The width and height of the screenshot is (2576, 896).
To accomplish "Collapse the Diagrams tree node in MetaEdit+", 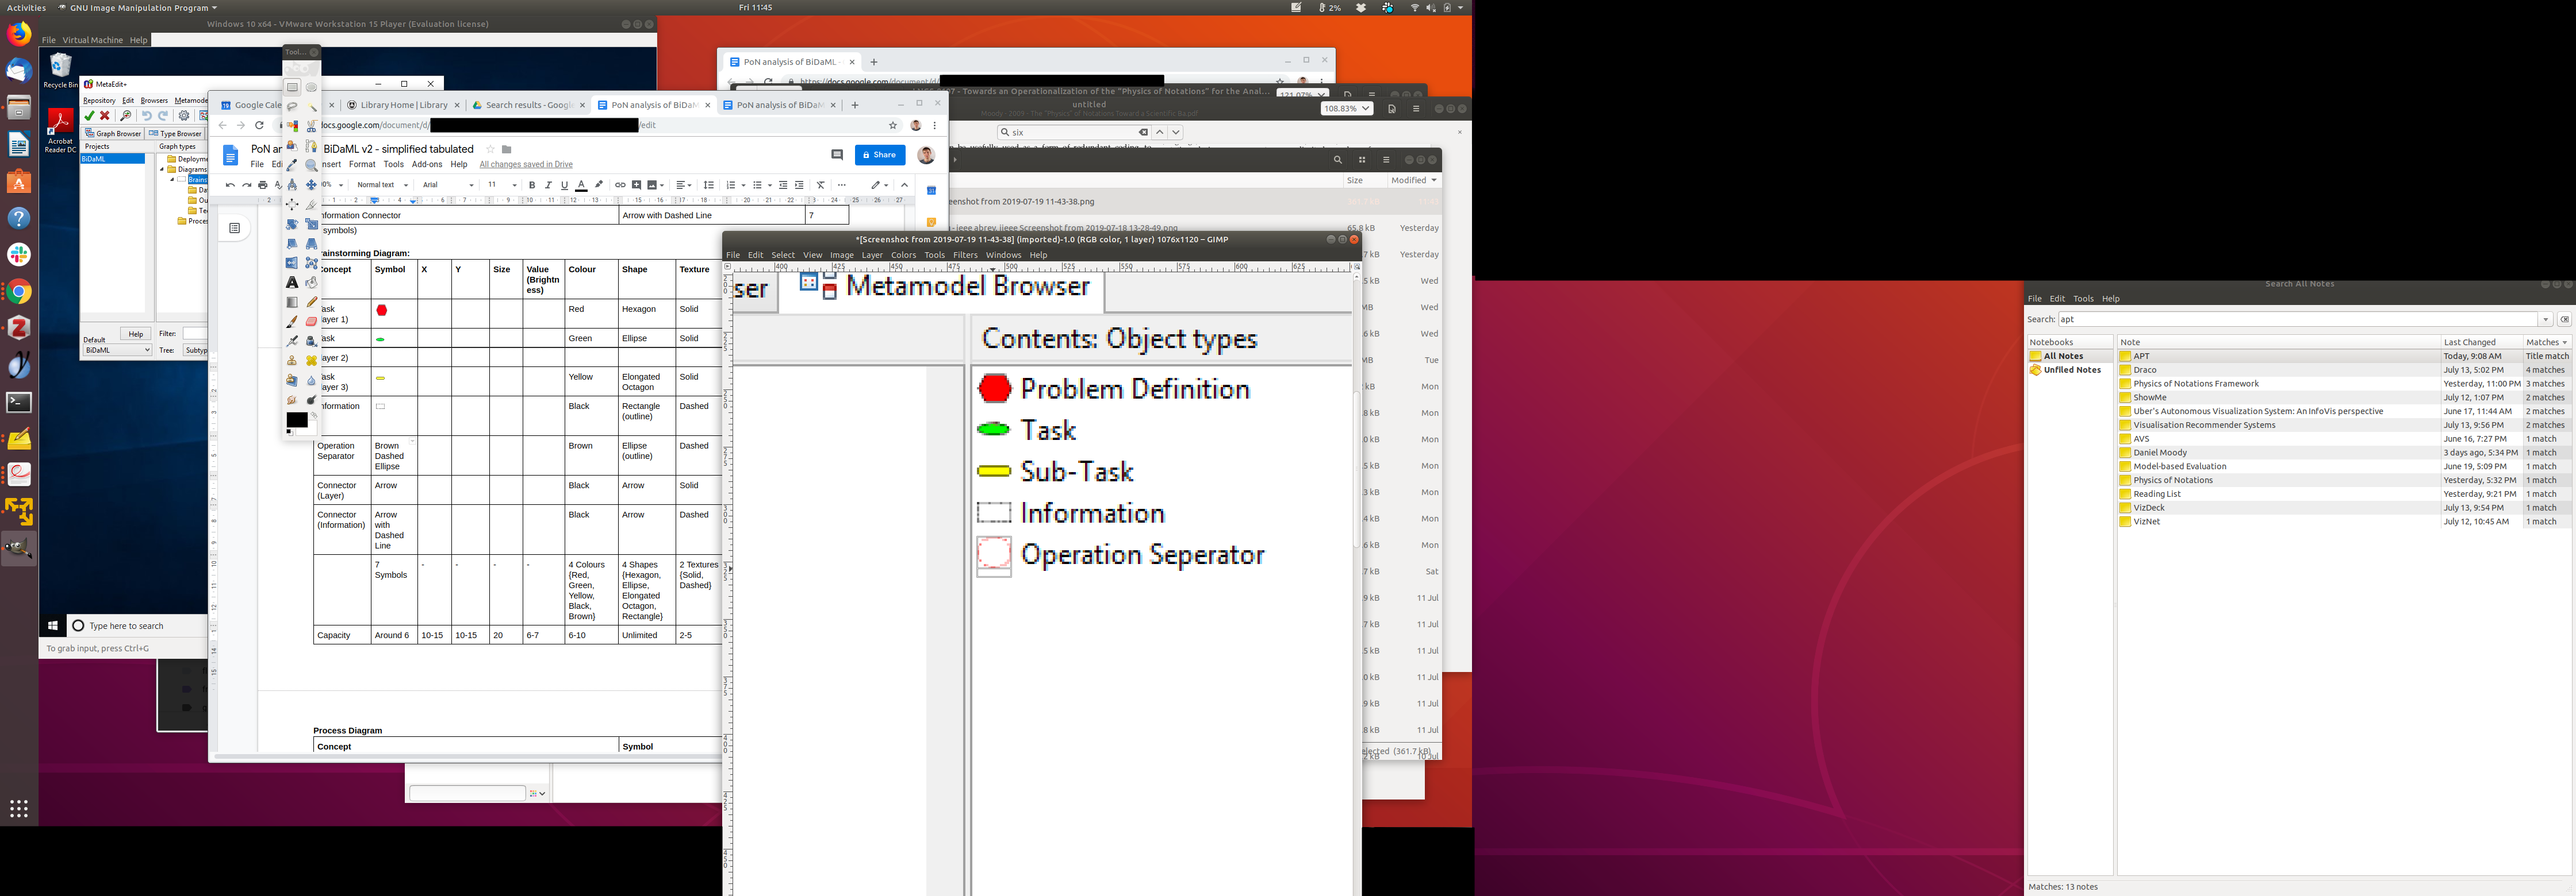I will coord(162,170).
